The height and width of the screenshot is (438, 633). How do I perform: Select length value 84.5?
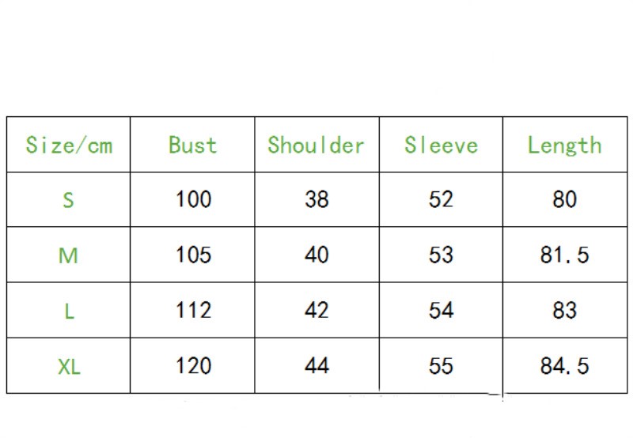564,365
